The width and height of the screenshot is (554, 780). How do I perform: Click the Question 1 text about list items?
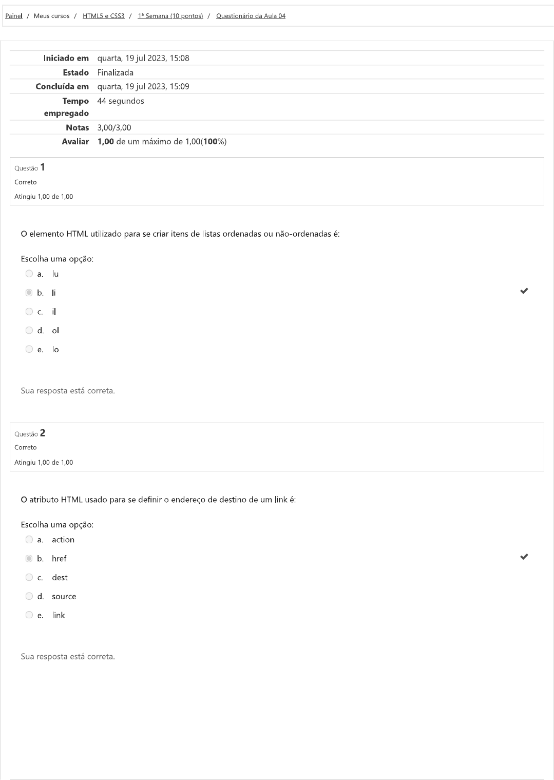[x=180, y=234]
